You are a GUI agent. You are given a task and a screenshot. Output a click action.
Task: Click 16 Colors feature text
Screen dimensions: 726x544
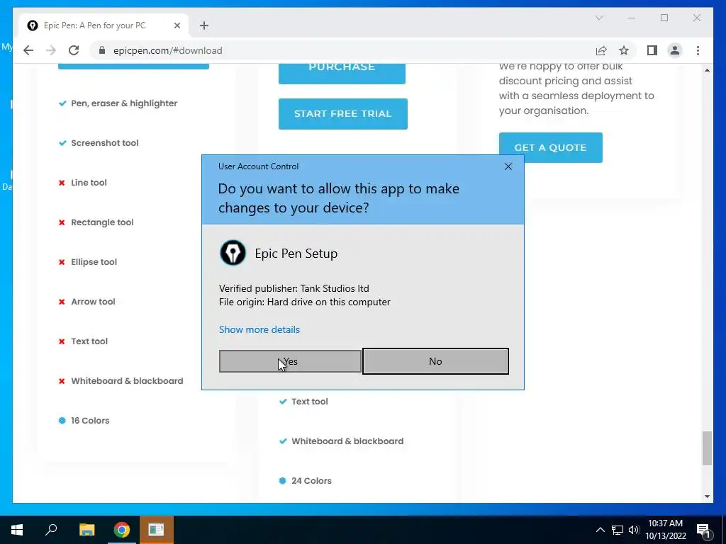click(90, 421)
